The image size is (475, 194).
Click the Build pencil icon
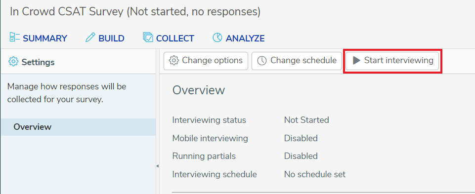(x=90, y=38)
